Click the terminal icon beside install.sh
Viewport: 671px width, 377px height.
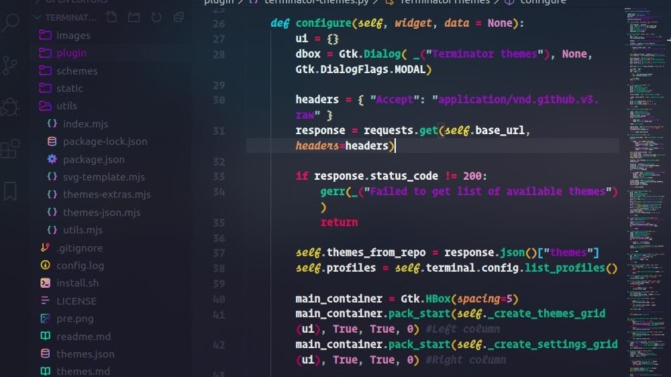point(46,283)
